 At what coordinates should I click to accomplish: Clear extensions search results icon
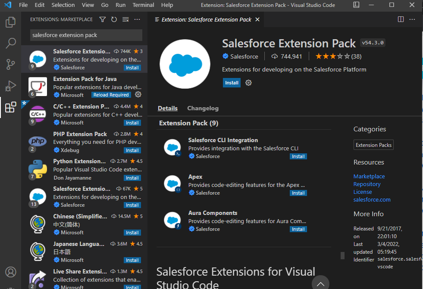125,19
